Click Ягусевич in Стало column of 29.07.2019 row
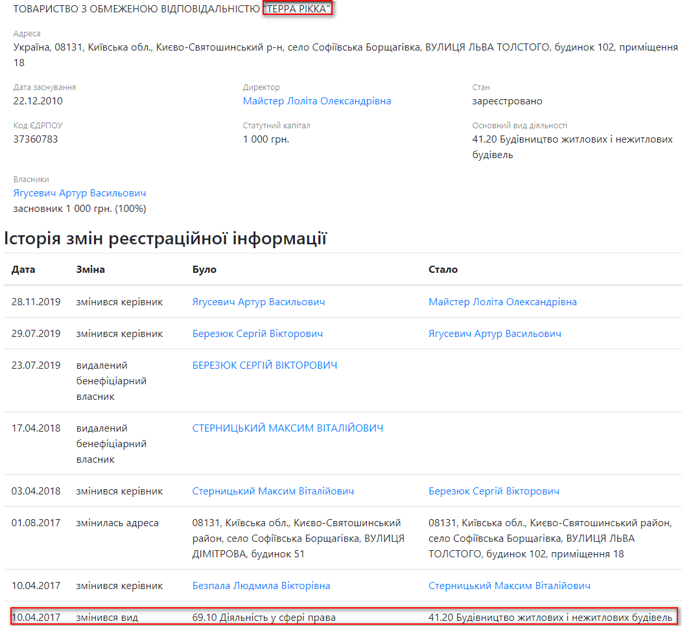The width and height of the screenshot is (682, 626). point(495,334)
